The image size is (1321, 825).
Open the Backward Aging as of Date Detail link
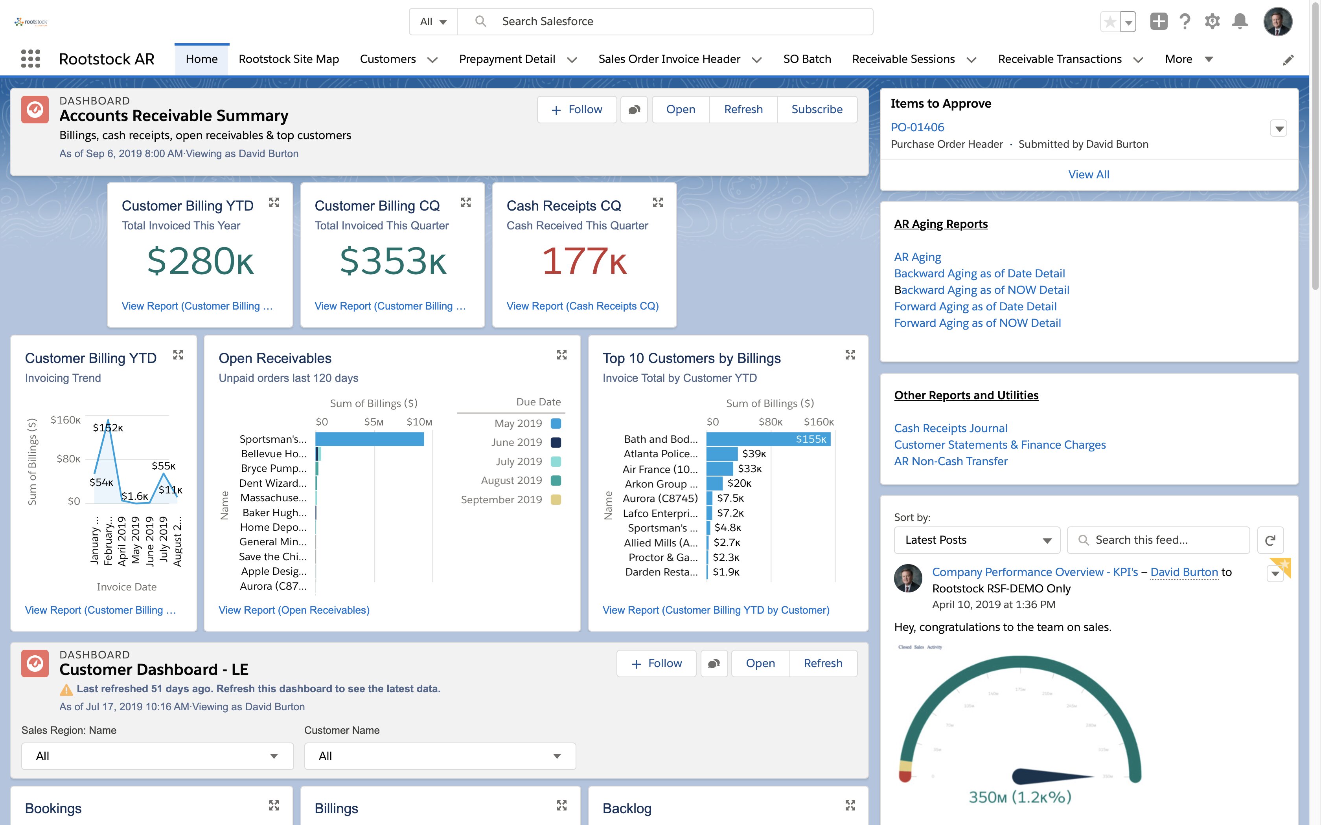coord(979,273)
